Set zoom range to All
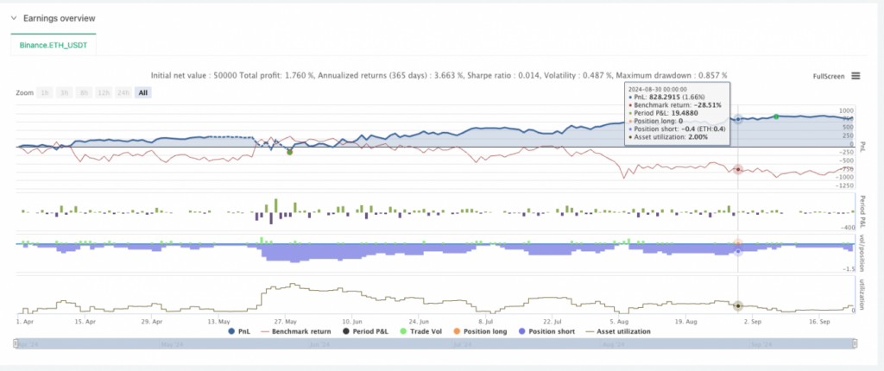Viewport: 884px width, 371px height. 142,92
